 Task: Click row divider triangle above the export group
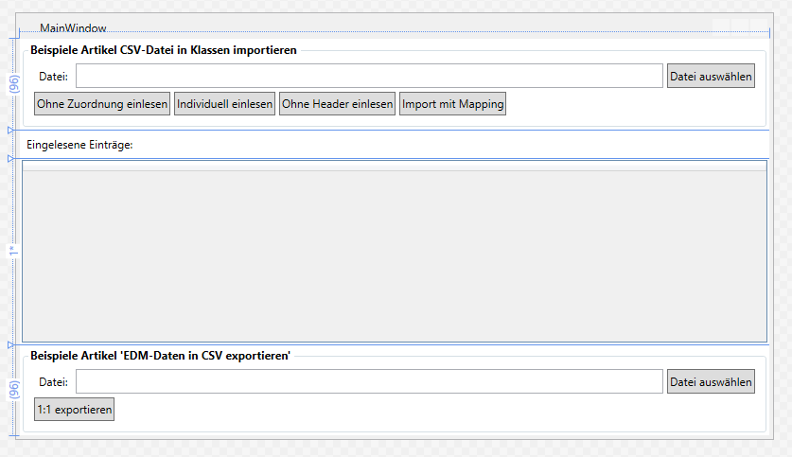pyautogui.click(x=10, y=345)
